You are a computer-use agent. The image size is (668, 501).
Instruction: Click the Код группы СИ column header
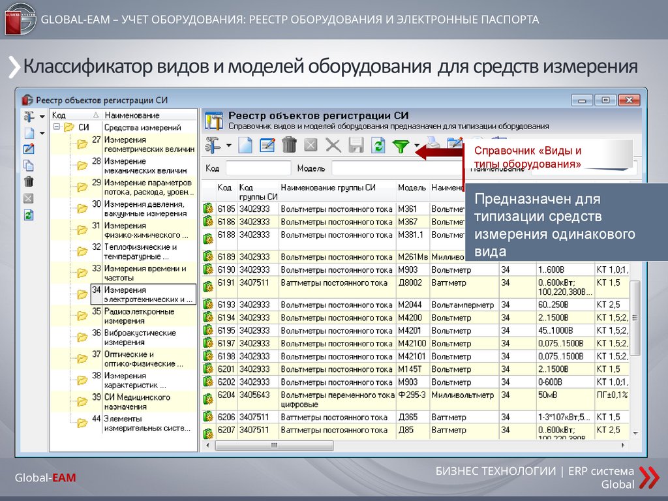pyautogui.click(x=258, y=192)
